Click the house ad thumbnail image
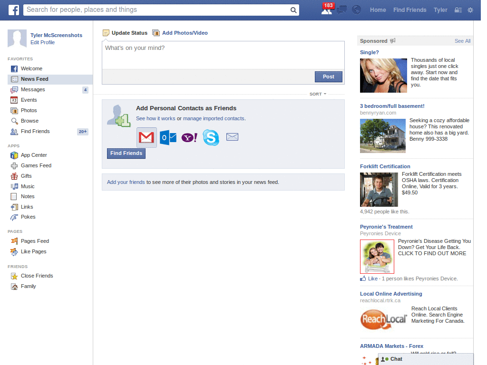The height and width of the screenshot is (365, 487). point(383,136)
